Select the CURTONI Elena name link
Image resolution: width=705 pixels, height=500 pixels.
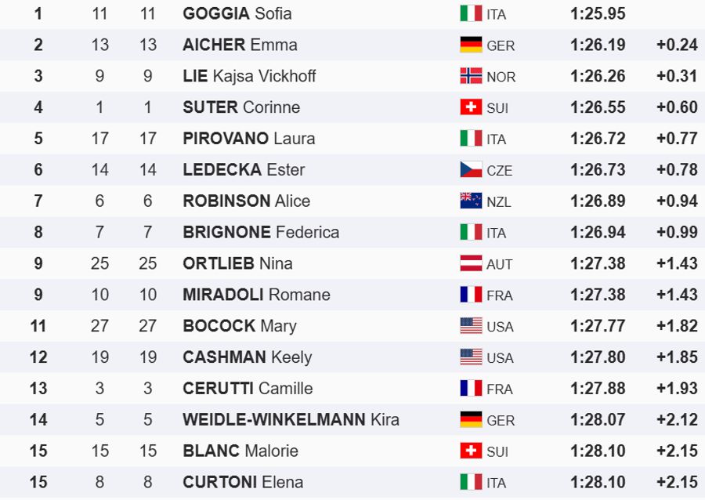[x=243, y=482]
